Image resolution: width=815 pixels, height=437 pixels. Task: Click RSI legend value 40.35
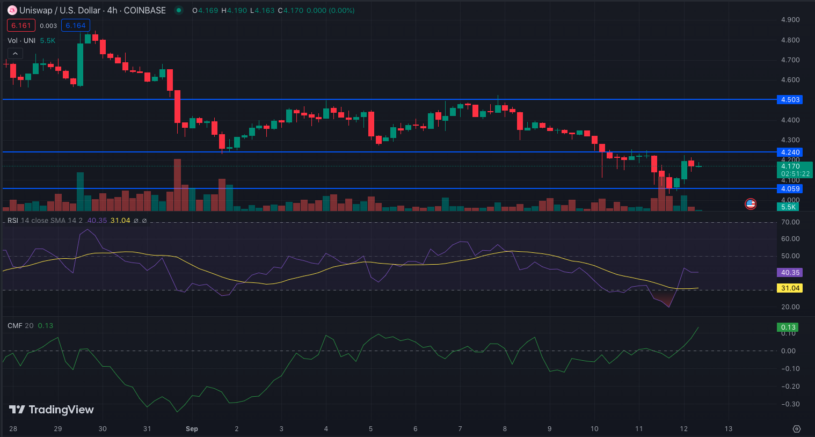point(97,221)
